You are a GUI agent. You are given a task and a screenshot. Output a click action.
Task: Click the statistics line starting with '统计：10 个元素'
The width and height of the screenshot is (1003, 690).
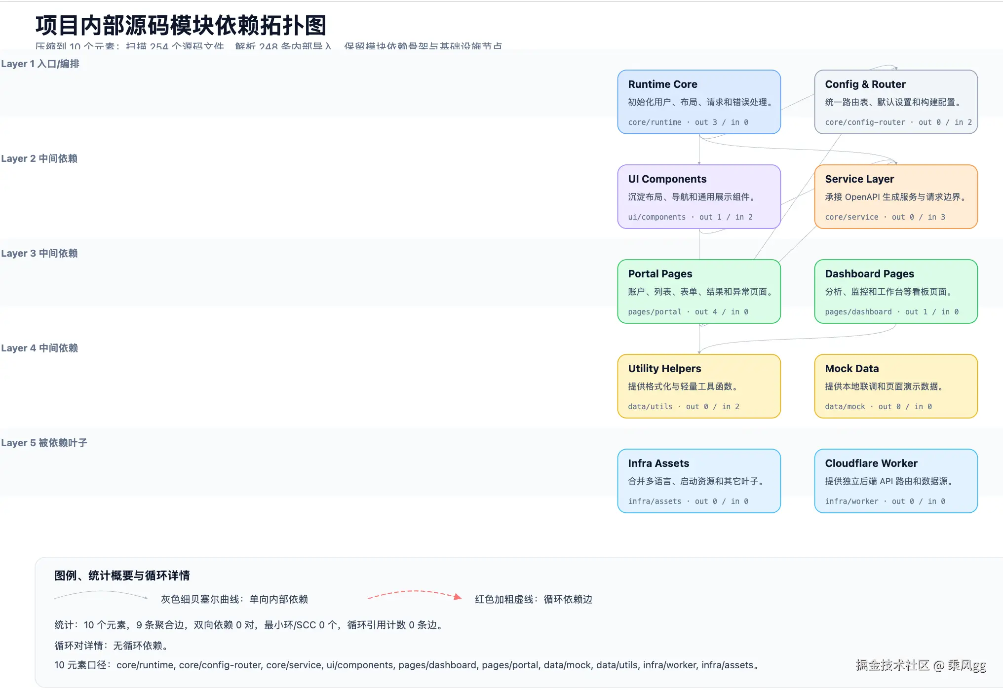(x=250, y=625)
